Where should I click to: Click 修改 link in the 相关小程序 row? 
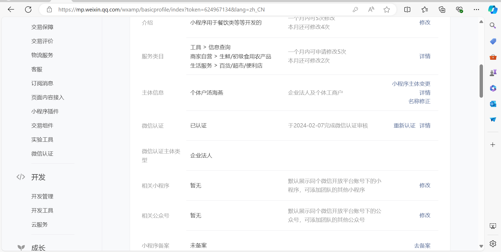point(425,185)
